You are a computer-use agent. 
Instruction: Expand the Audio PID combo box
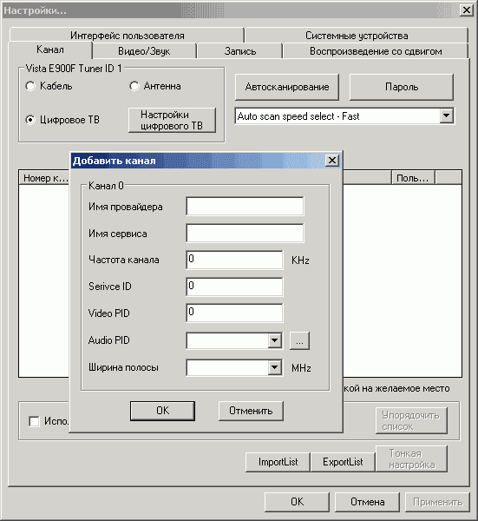[275, 340]
